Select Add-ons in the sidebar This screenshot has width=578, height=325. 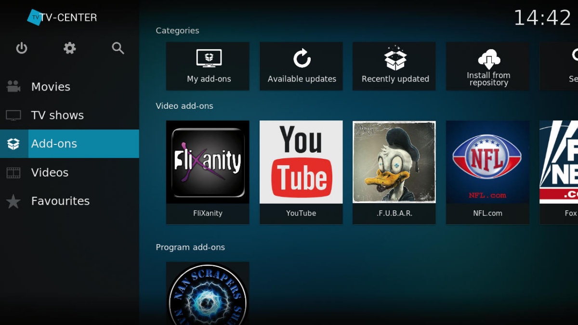[69, 143]
